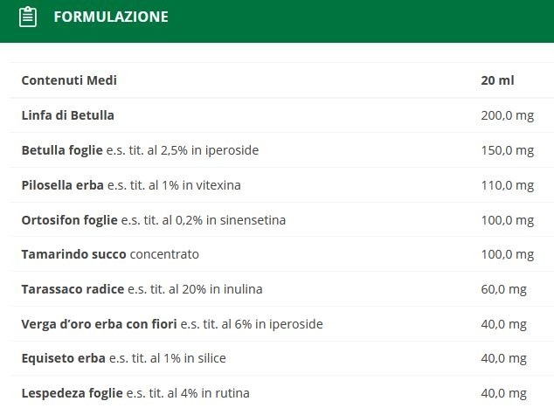Click the Ortosifon foglie ingredient name
This screenshot has height=415, width=554.
point(69,220)
